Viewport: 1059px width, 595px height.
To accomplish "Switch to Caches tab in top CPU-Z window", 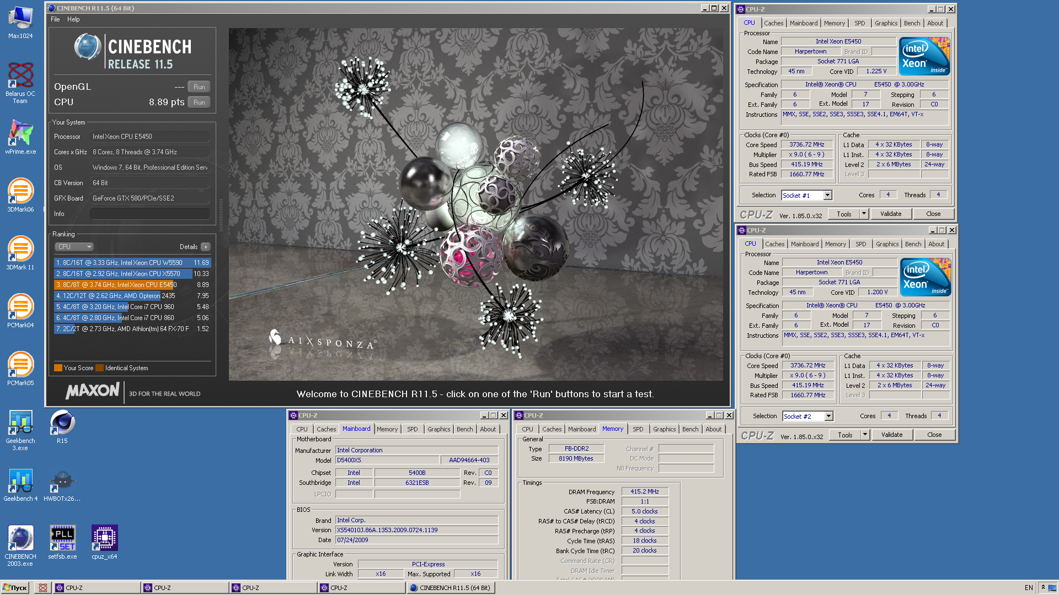I will [773, 23].
